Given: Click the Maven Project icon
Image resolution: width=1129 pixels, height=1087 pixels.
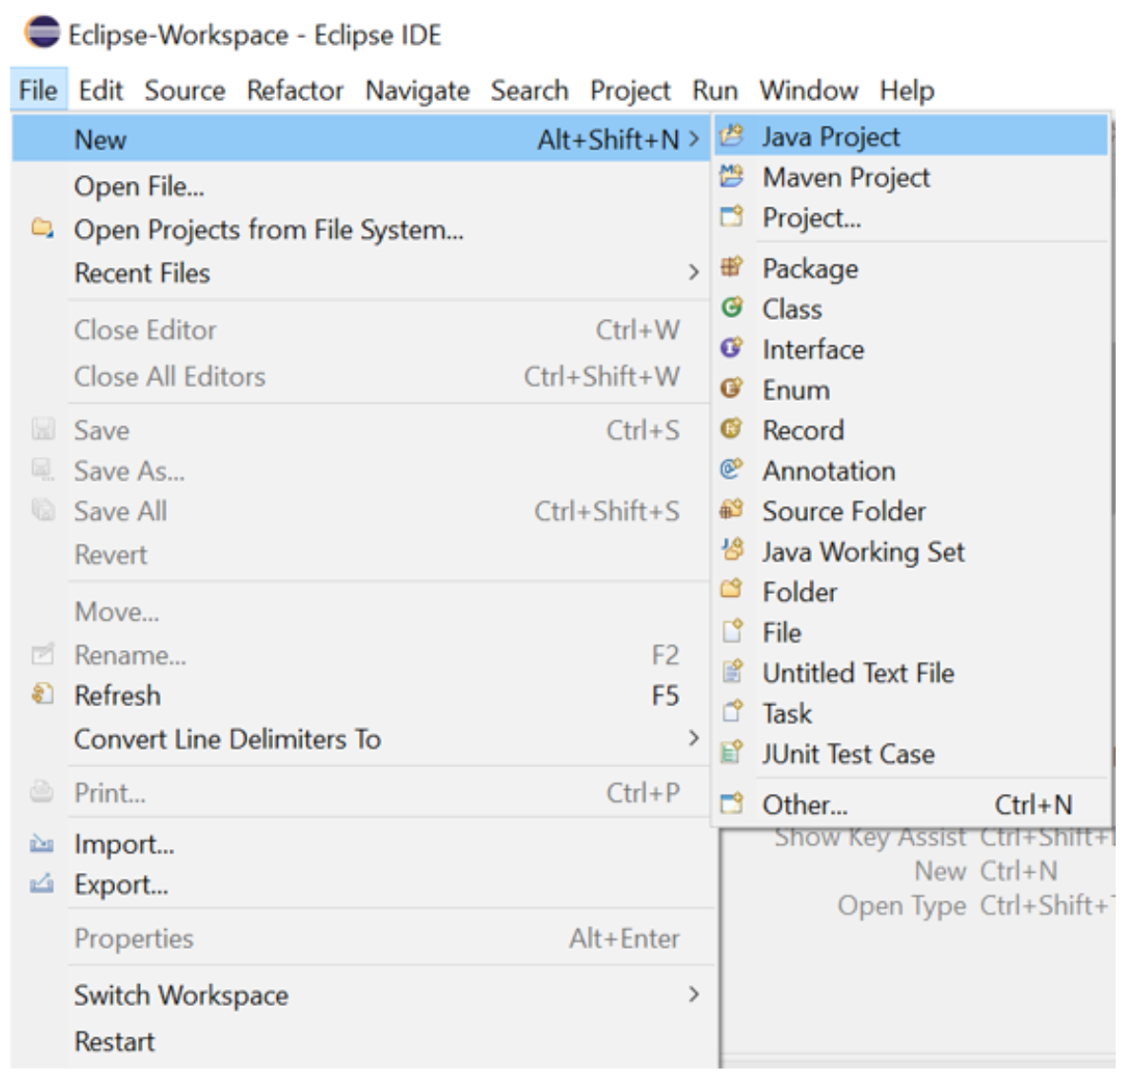Looking at the screenshot, I should coord(731,176).
